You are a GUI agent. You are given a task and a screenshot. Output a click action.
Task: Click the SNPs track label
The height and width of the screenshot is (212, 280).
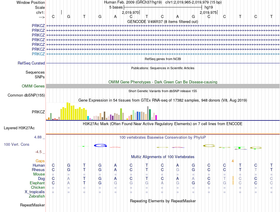(x=40, y=77)
